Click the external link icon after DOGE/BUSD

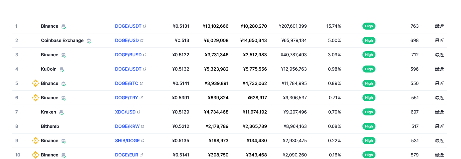pyautogui.click(x=145, y=55)
